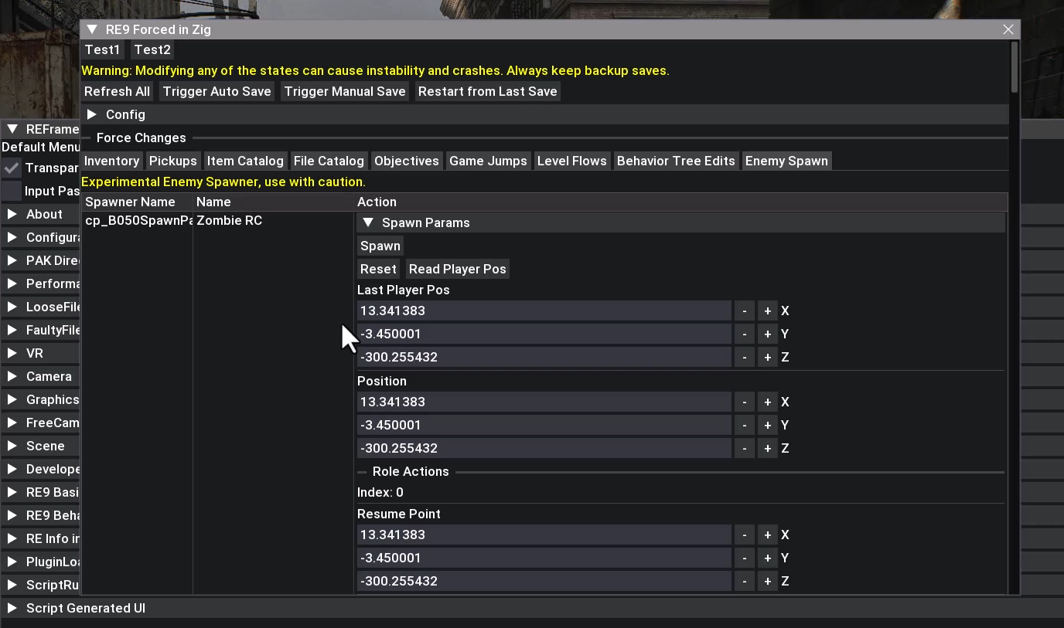Increase Last Player Pos Z with plus button
Image resolution: width=1064 pixels, height=628 pixels.
click(x=767, y=357)
